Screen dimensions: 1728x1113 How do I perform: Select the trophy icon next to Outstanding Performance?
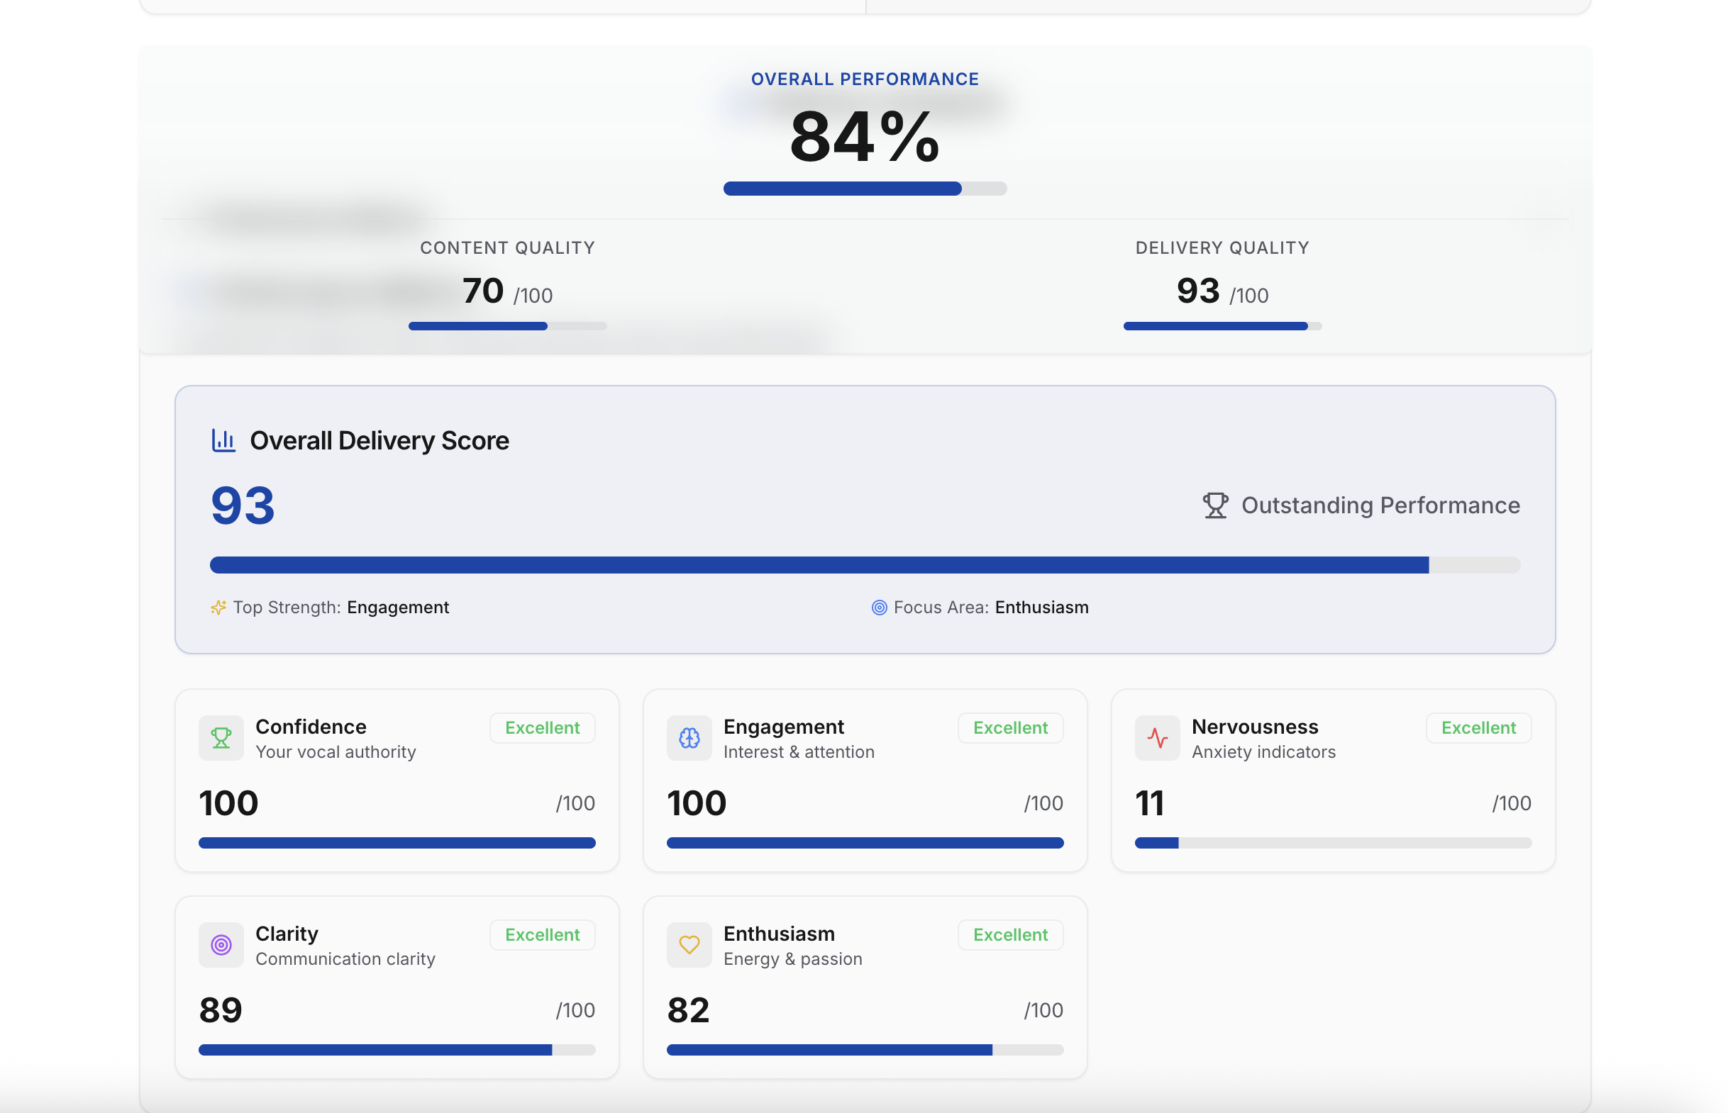1214,505
